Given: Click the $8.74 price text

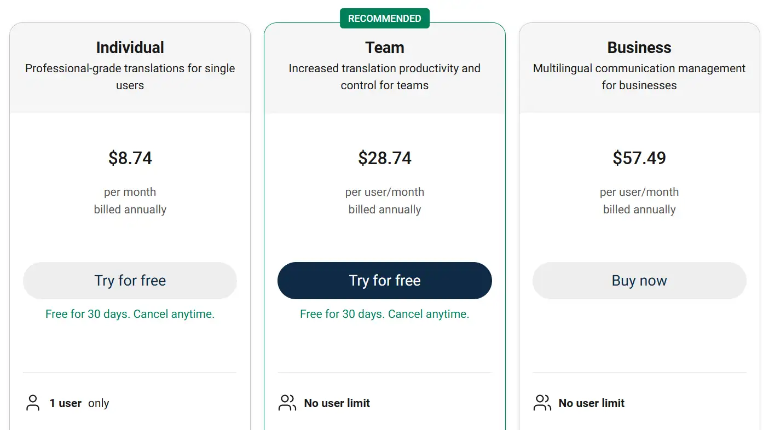Looking at the screenshot, I should pyautogui.click(x=130, y=158).
